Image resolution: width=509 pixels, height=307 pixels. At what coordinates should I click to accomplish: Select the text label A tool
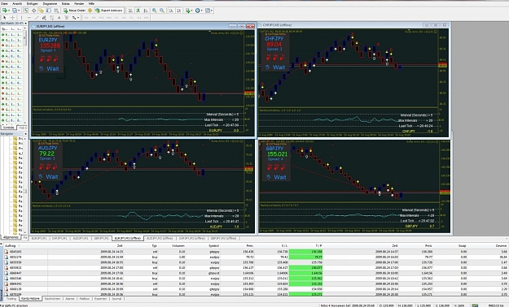(x=59, y=18)
